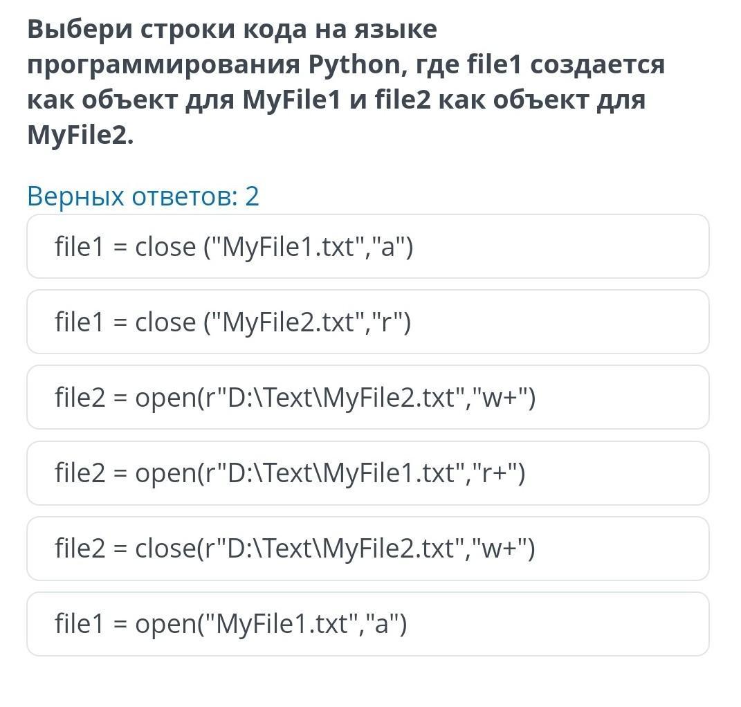The height and width of the screenshot is (707, 741).
Task: Mark the only answer using mode "r+"
Action: click(x=367, y=473)
